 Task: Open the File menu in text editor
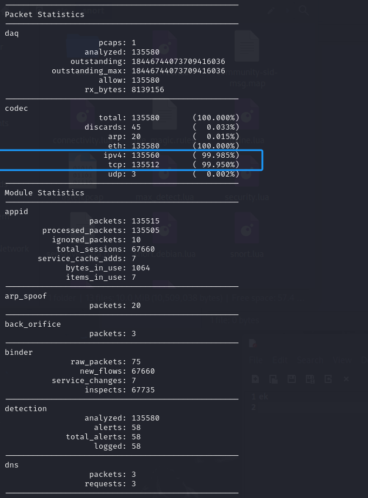click(x=256, y=360)
